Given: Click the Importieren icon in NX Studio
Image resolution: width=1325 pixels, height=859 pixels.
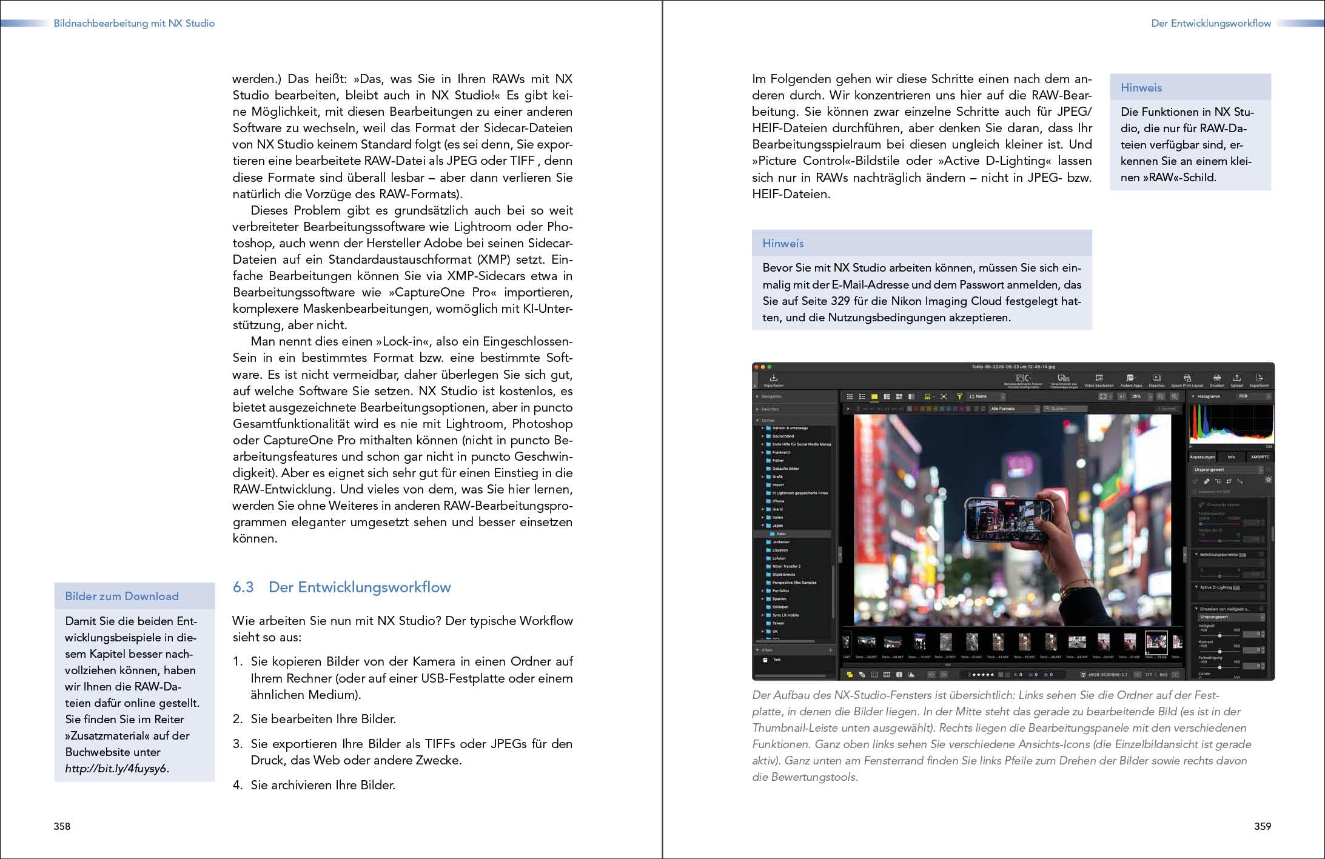Looking at the screenshot, I should point(774,378).
